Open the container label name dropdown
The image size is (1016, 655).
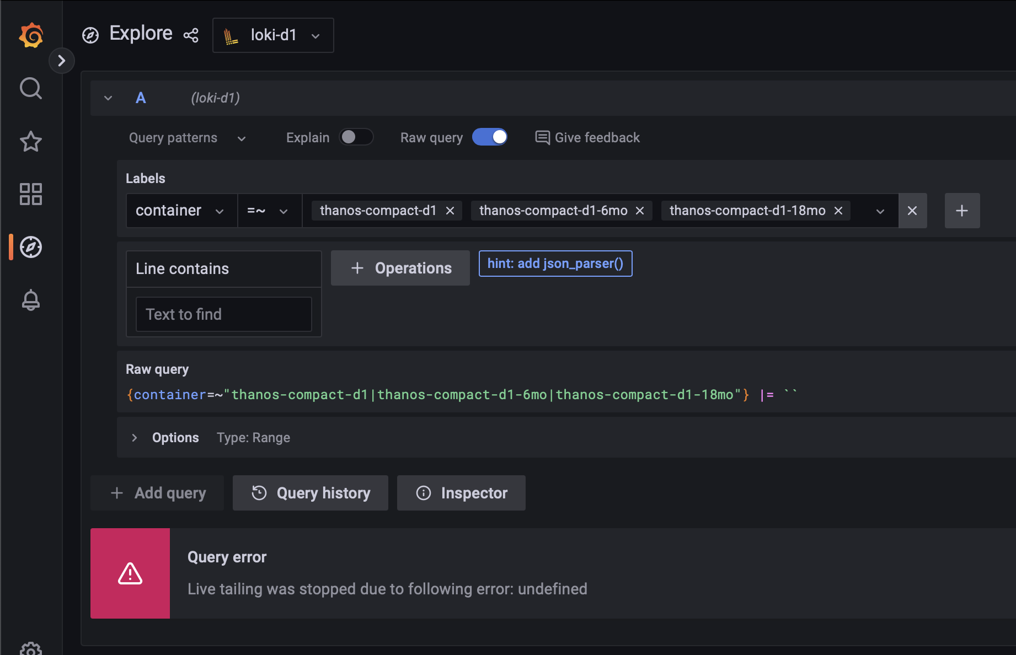coord(181,211)
